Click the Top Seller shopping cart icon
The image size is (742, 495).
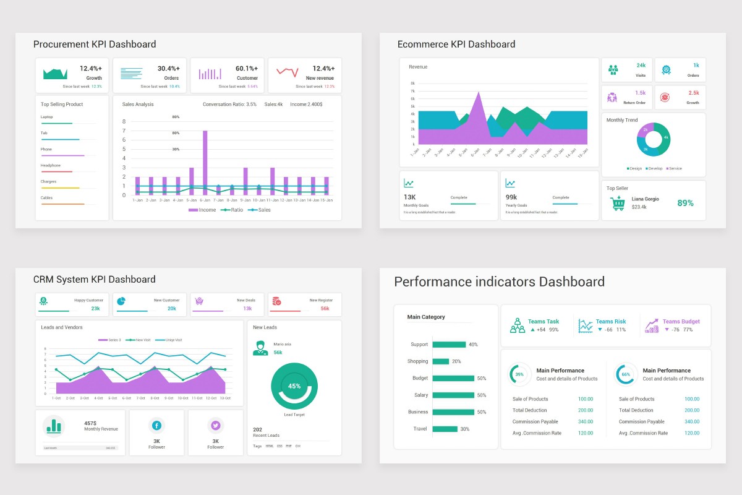pyautogui.click(x=617, y=203)
